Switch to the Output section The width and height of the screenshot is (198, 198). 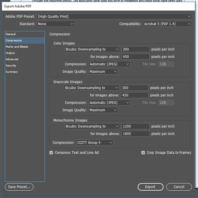coord(25,53)
